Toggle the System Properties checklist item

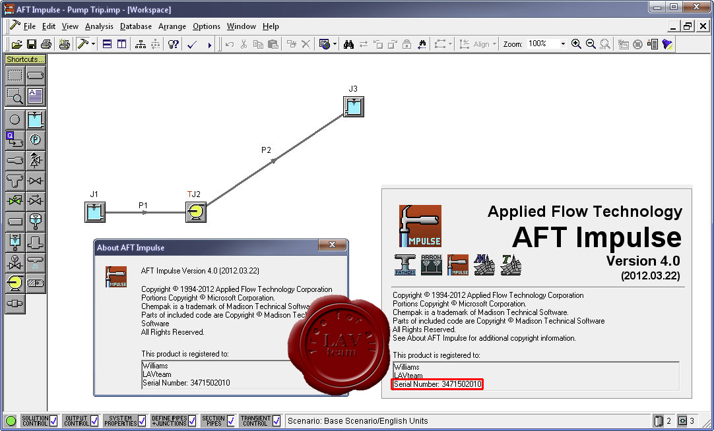[x=124, y=420]
